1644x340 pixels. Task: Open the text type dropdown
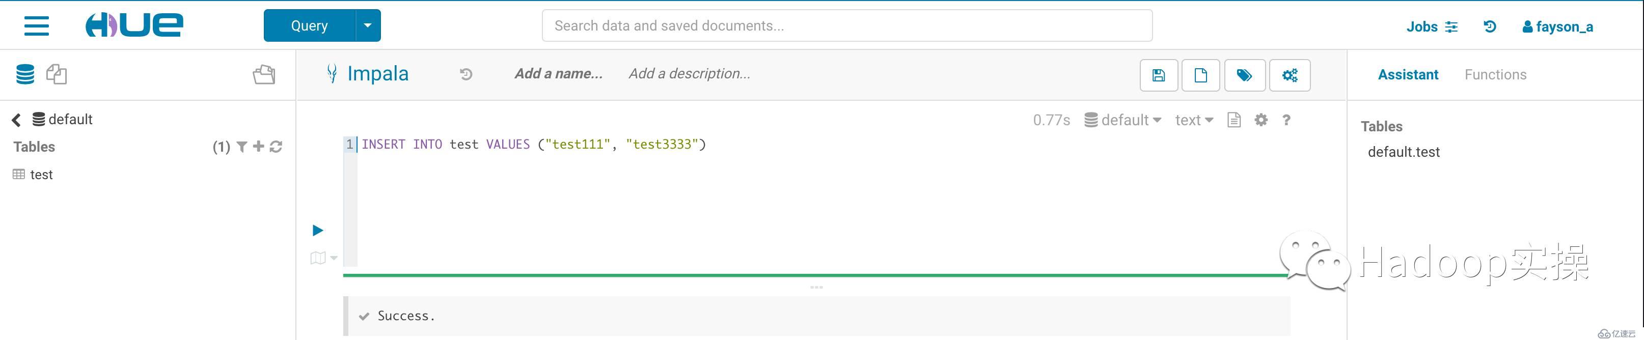coord(1193,120)
